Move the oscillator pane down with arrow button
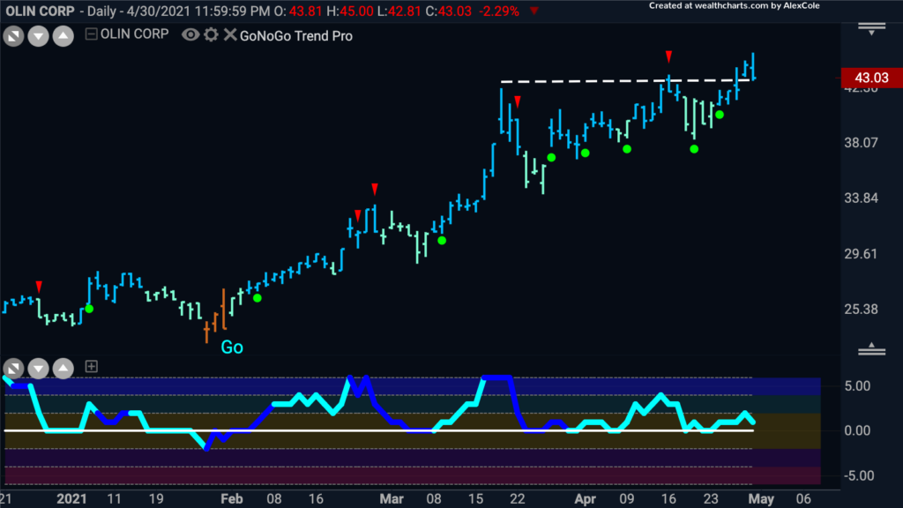The image size is (903, 508). click(x=38, y=368)
